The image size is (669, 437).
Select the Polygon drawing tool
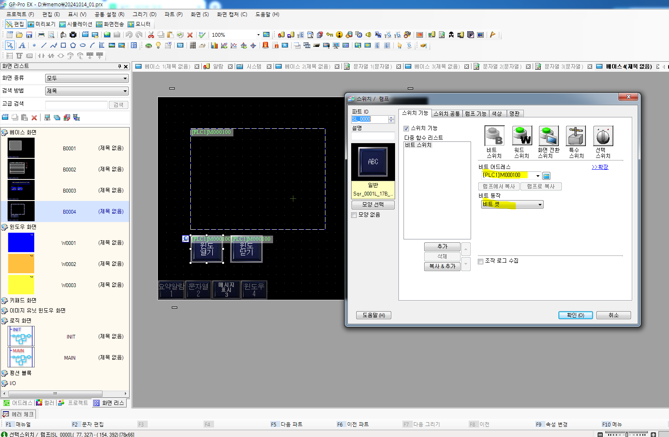[73, 45]
